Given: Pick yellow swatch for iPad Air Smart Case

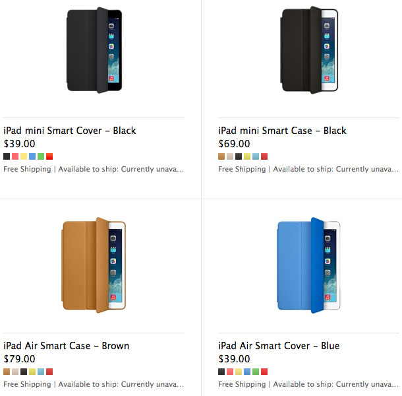Looking at the screenshot, I should point(32,372).
